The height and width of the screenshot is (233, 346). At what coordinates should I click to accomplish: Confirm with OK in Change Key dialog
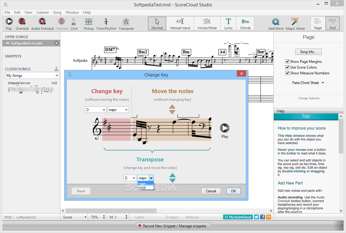pyautogui.click(x=233, y=191)
